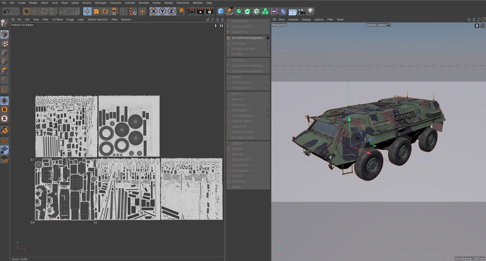Toggle the second orange Solo button

pyautogui.click(x=4, y=110)
